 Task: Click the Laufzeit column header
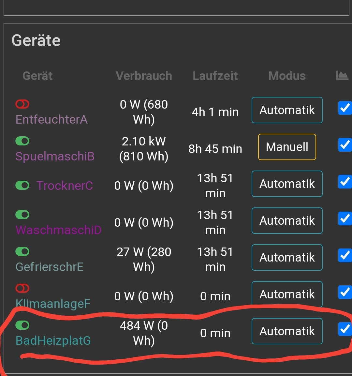point(215,76)
